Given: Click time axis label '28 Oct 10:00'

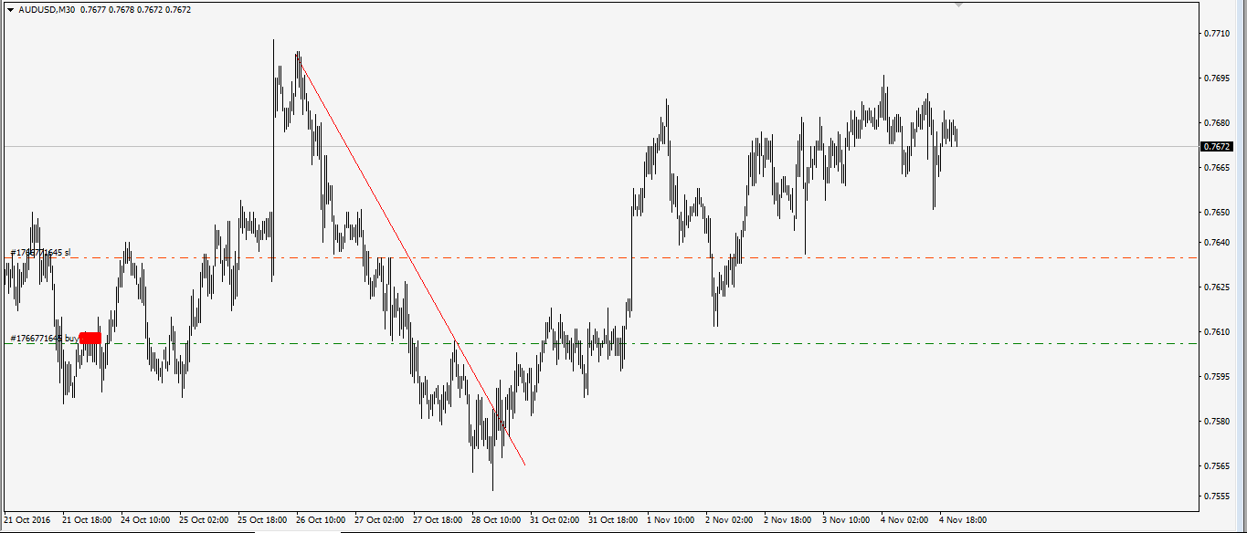Looking at the screenshot, I should [x=497, y=519].
